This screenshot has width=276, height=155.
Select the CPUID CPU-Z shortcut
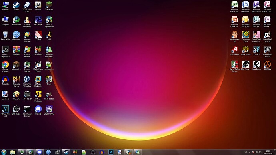click(x=49, y=111)
